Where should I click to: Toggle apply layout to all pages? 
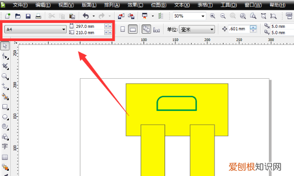click(146, 29)
